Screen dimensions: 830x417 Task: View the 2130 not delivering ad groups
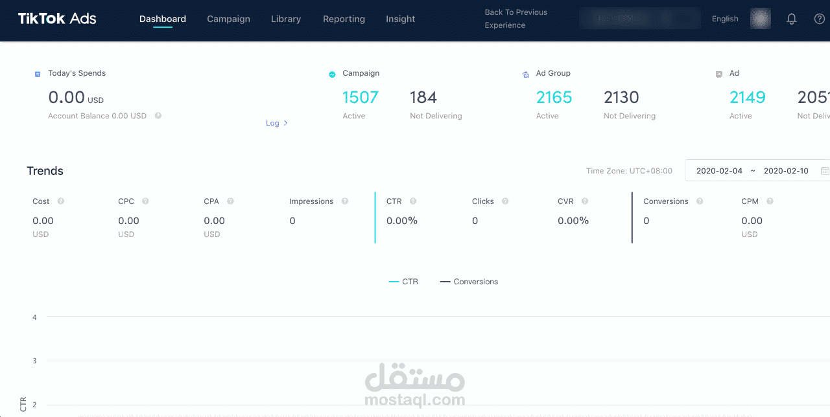621,97
